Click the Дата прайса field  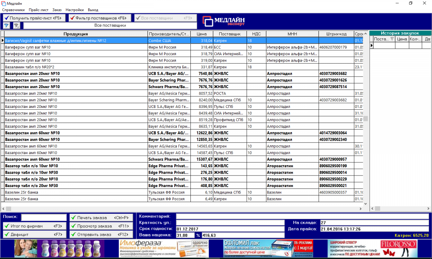(x=374, y=229)
